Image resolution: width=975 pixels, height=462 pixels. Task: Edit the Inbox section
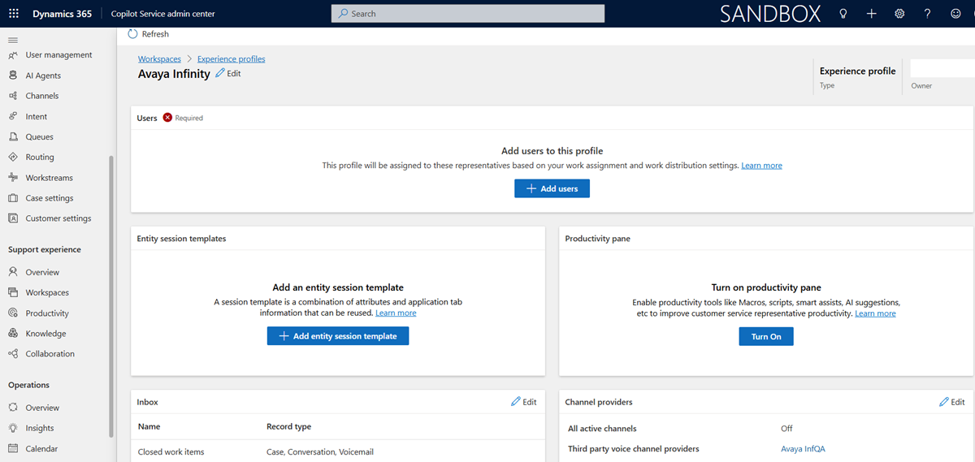(x=523, y=402)
